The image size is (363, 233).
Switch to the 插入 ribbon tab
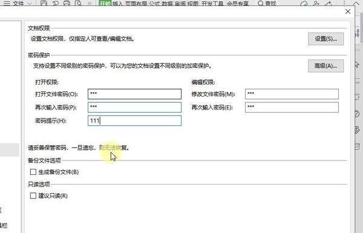(x=117, y=3)
